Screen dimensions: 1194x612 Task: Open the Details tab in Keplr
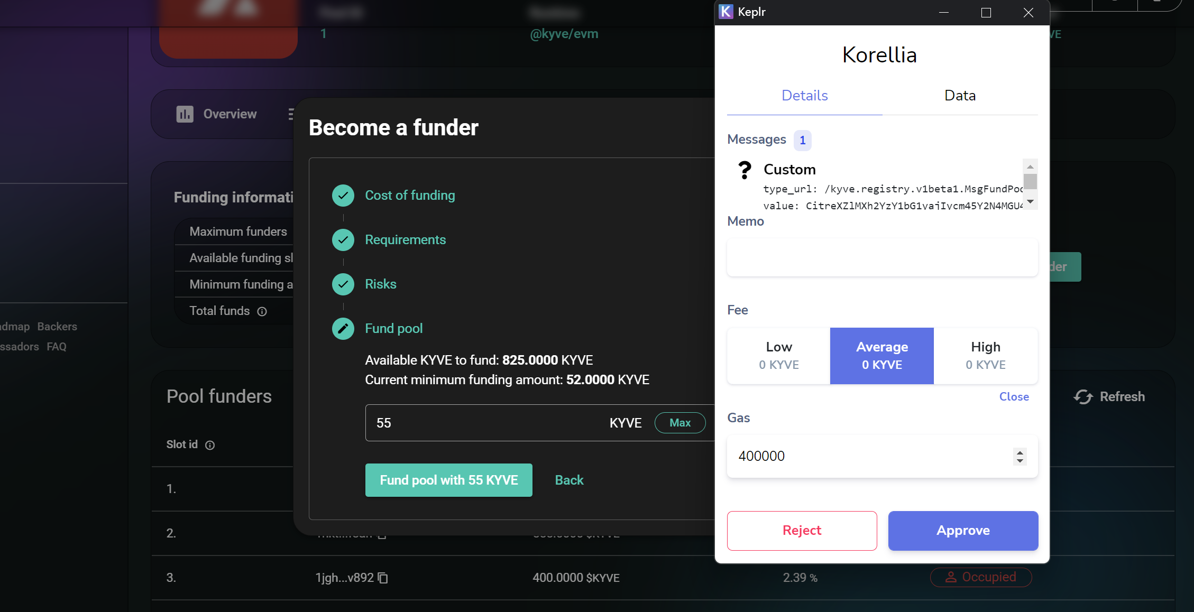tap(804, 96)
